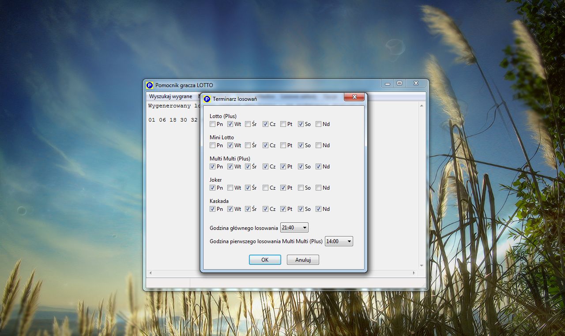Screen dimensions: 565x336
Task: Close the Terminarz losowań dialog
Action: (354, 97)
